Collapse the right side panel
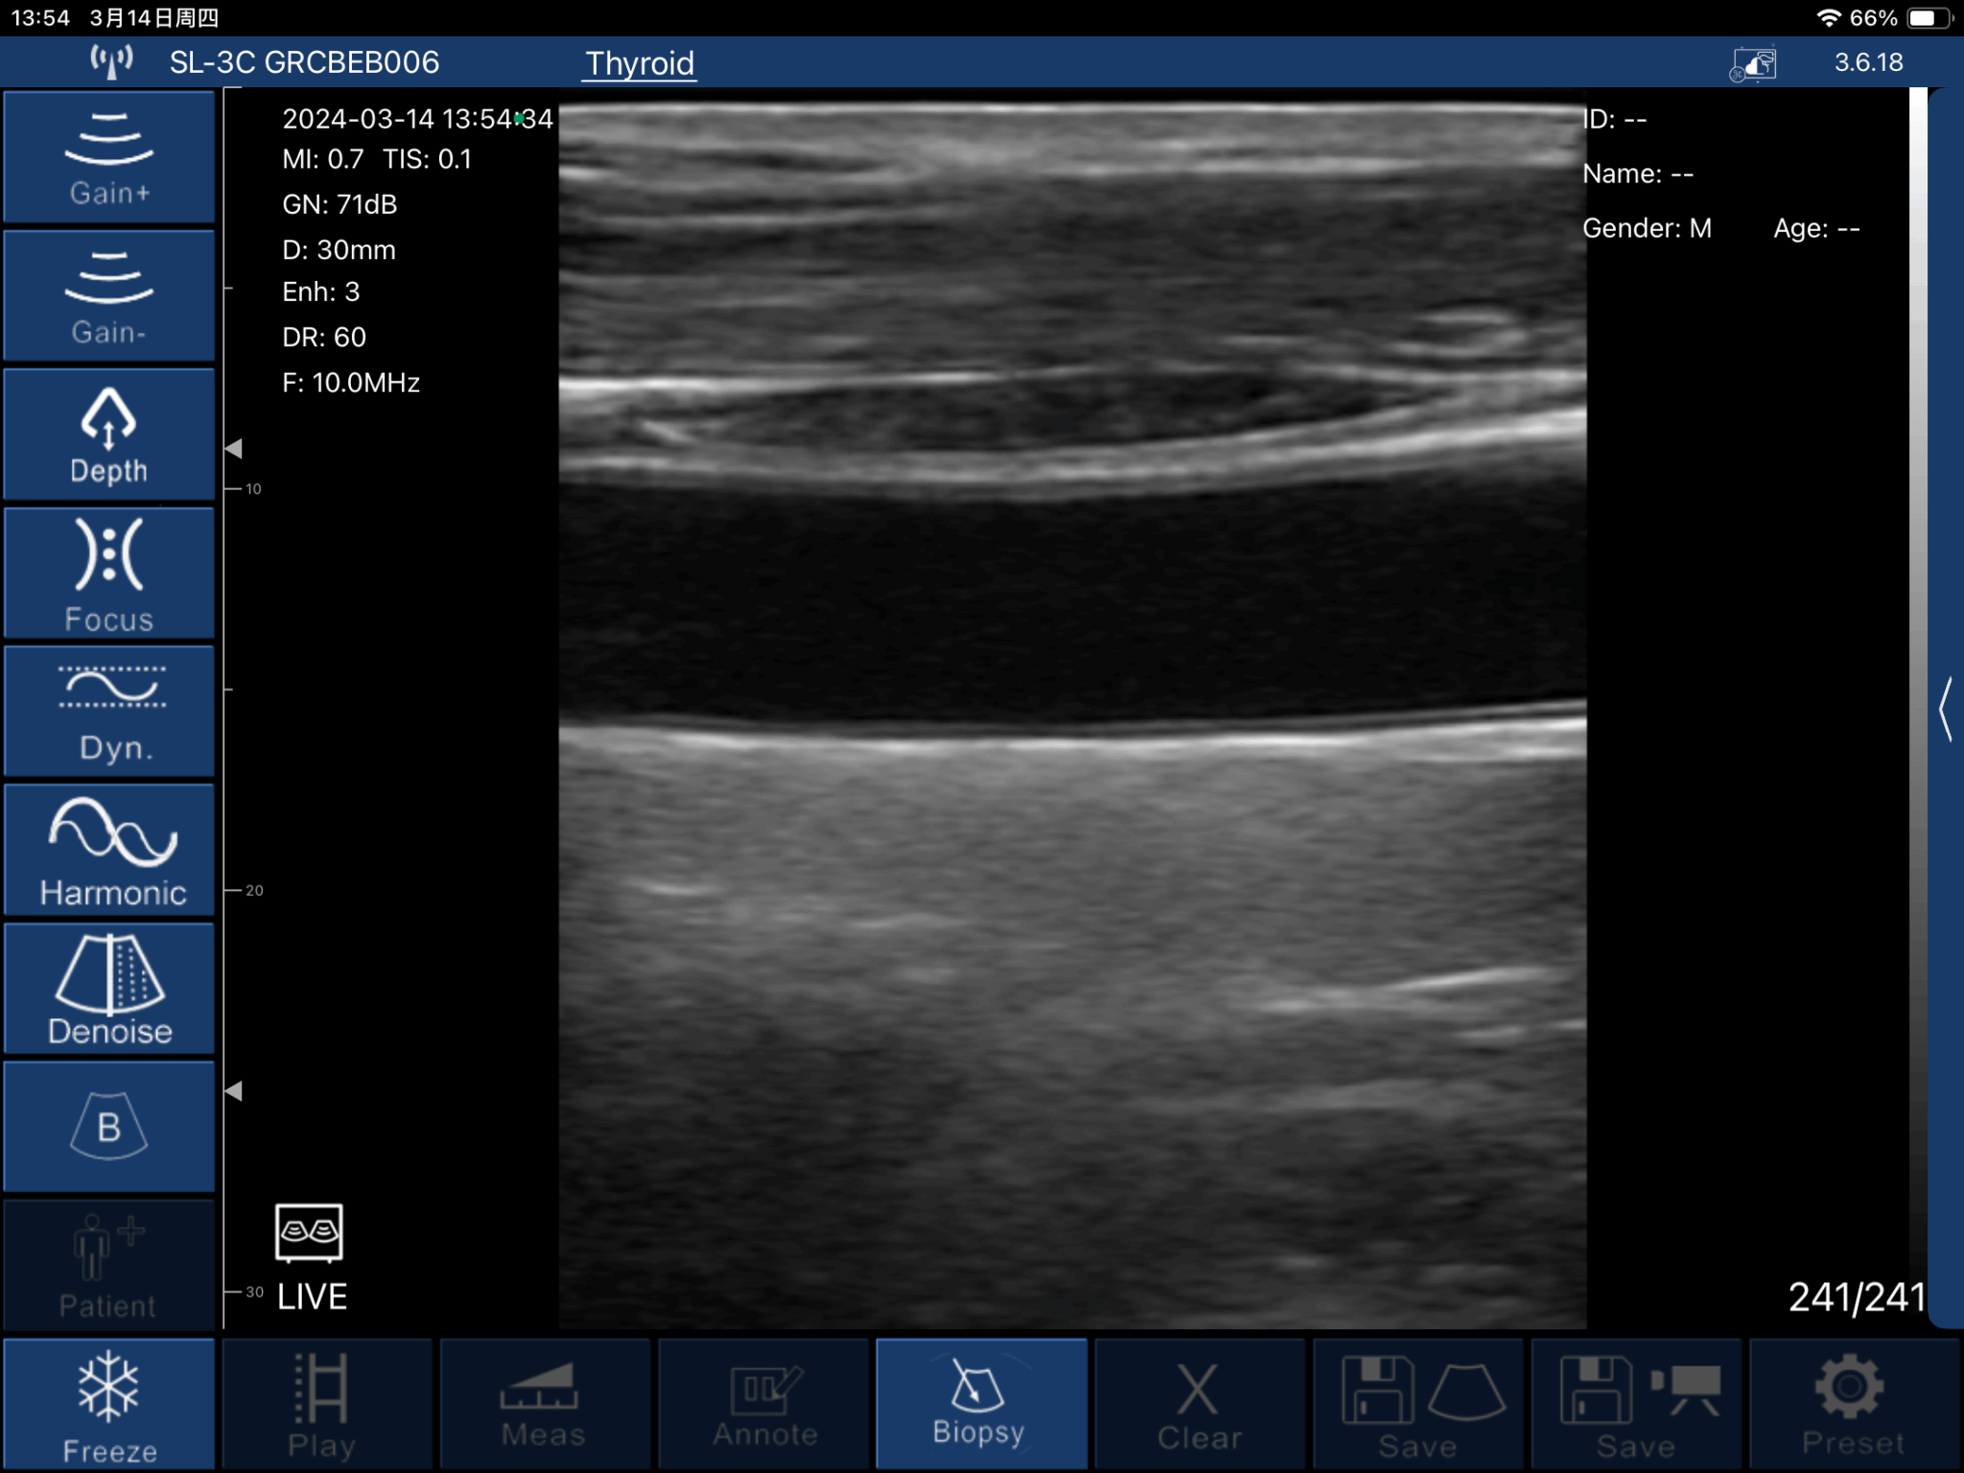1964x1473 pixels. click(1947, 710)
